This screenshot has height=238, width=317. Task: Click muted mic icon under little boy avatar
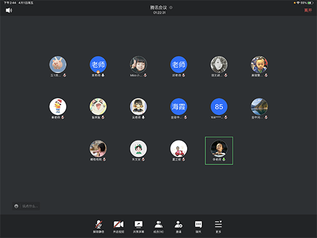pyautogui.click(x=266, y=76)
